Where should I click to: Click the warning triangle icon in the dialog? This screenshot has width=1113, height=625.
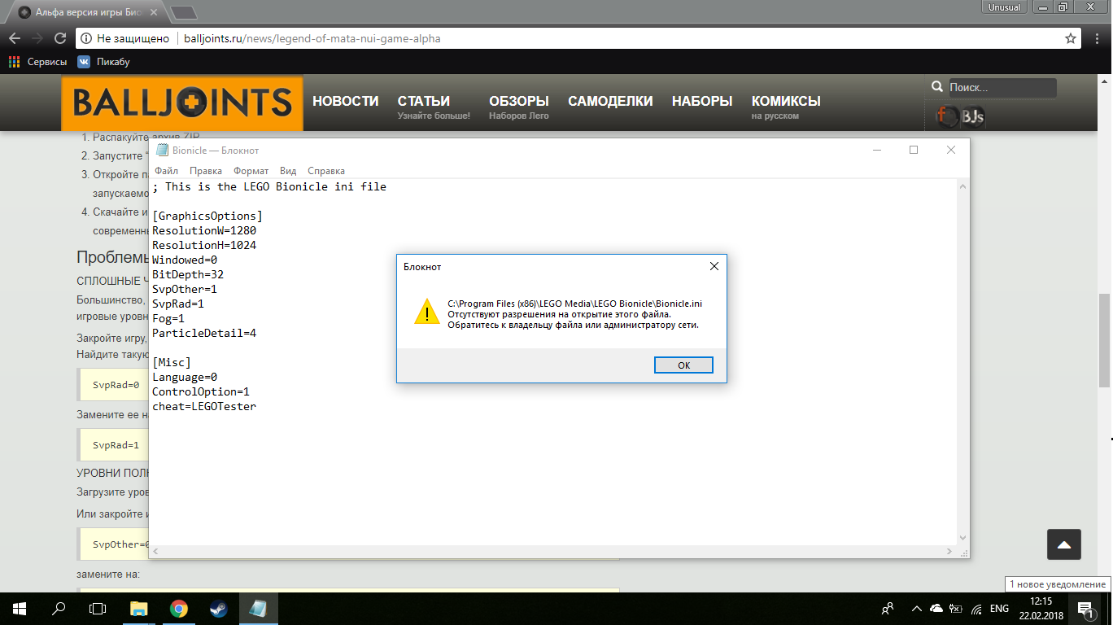pos(426,312)
